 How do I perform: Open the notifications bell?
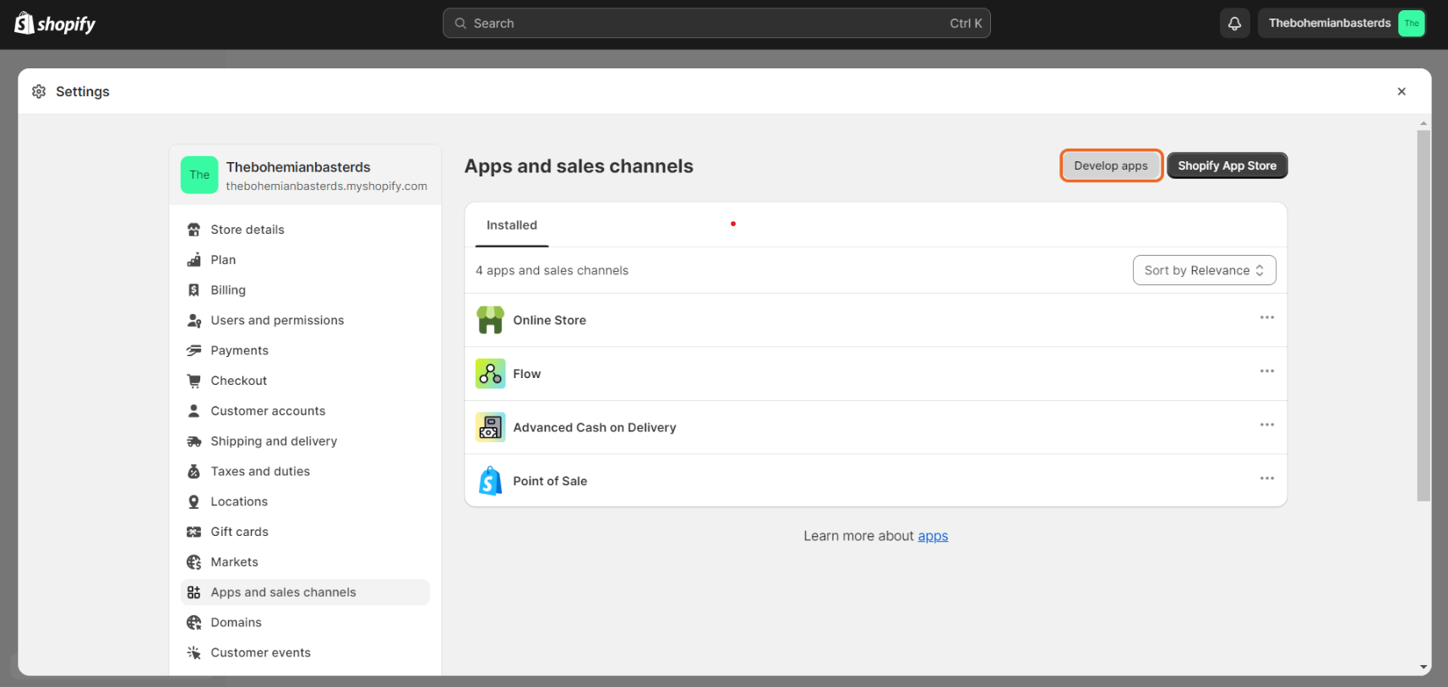[x=1234, y=24]
